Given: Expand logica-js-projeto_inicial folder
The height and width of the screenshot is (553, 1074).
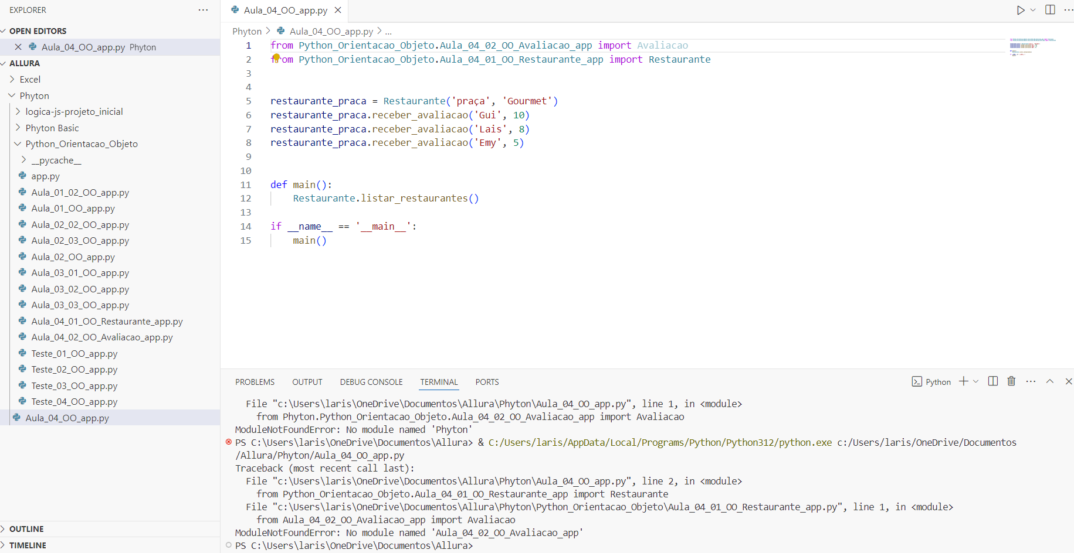Looking at the screenshot, I should (74, 111).
